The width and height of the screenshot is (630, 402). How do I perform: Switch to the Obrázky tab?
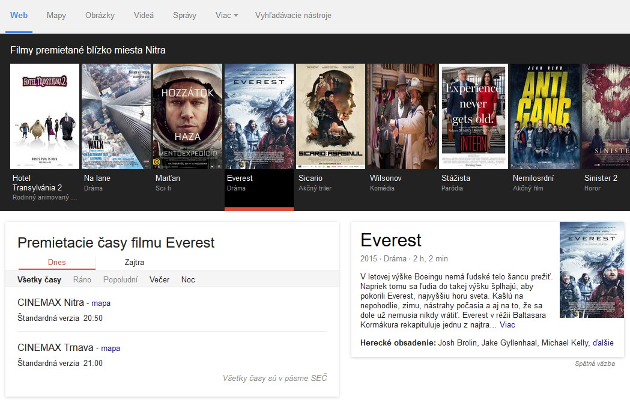100,15
